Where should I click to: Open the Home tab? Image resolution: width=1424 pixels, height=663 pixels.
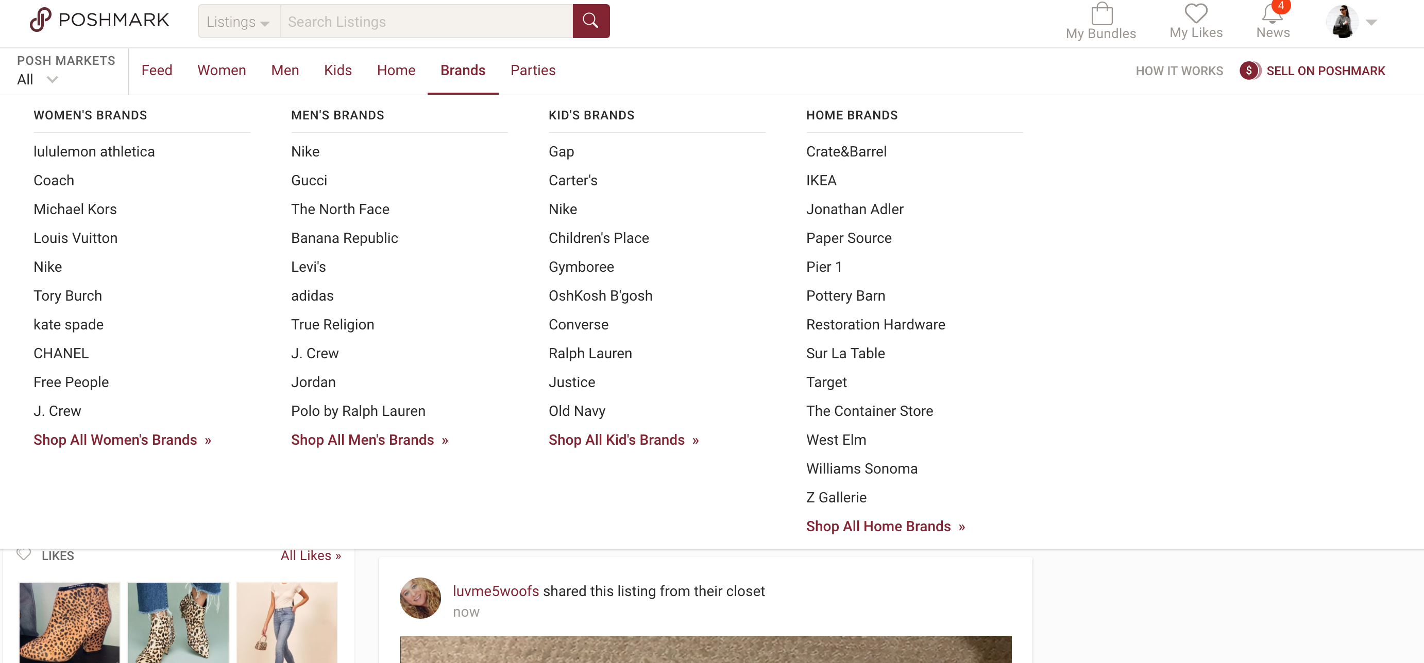396,70
